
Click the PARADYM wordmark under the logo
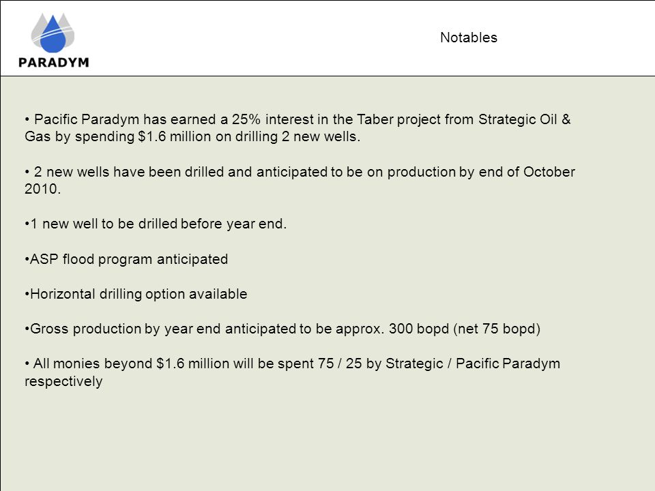click(53, 62)
